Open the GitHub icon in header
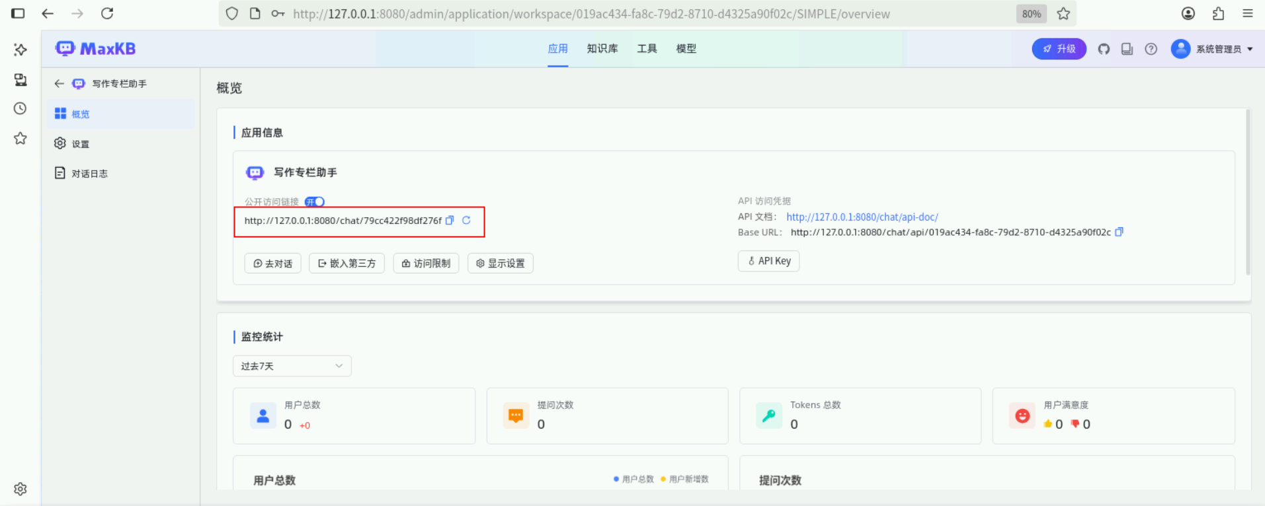The image size is (1265, 506). 1104,49
